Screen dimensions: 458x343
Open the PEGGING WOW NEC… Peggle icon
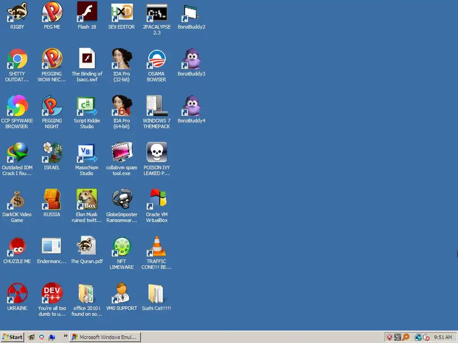coord(52,59)
